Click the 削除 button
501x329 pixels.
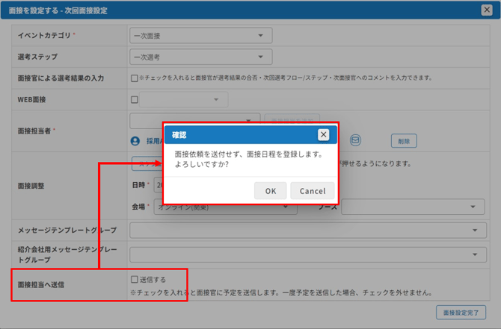(x=403, y=140)
